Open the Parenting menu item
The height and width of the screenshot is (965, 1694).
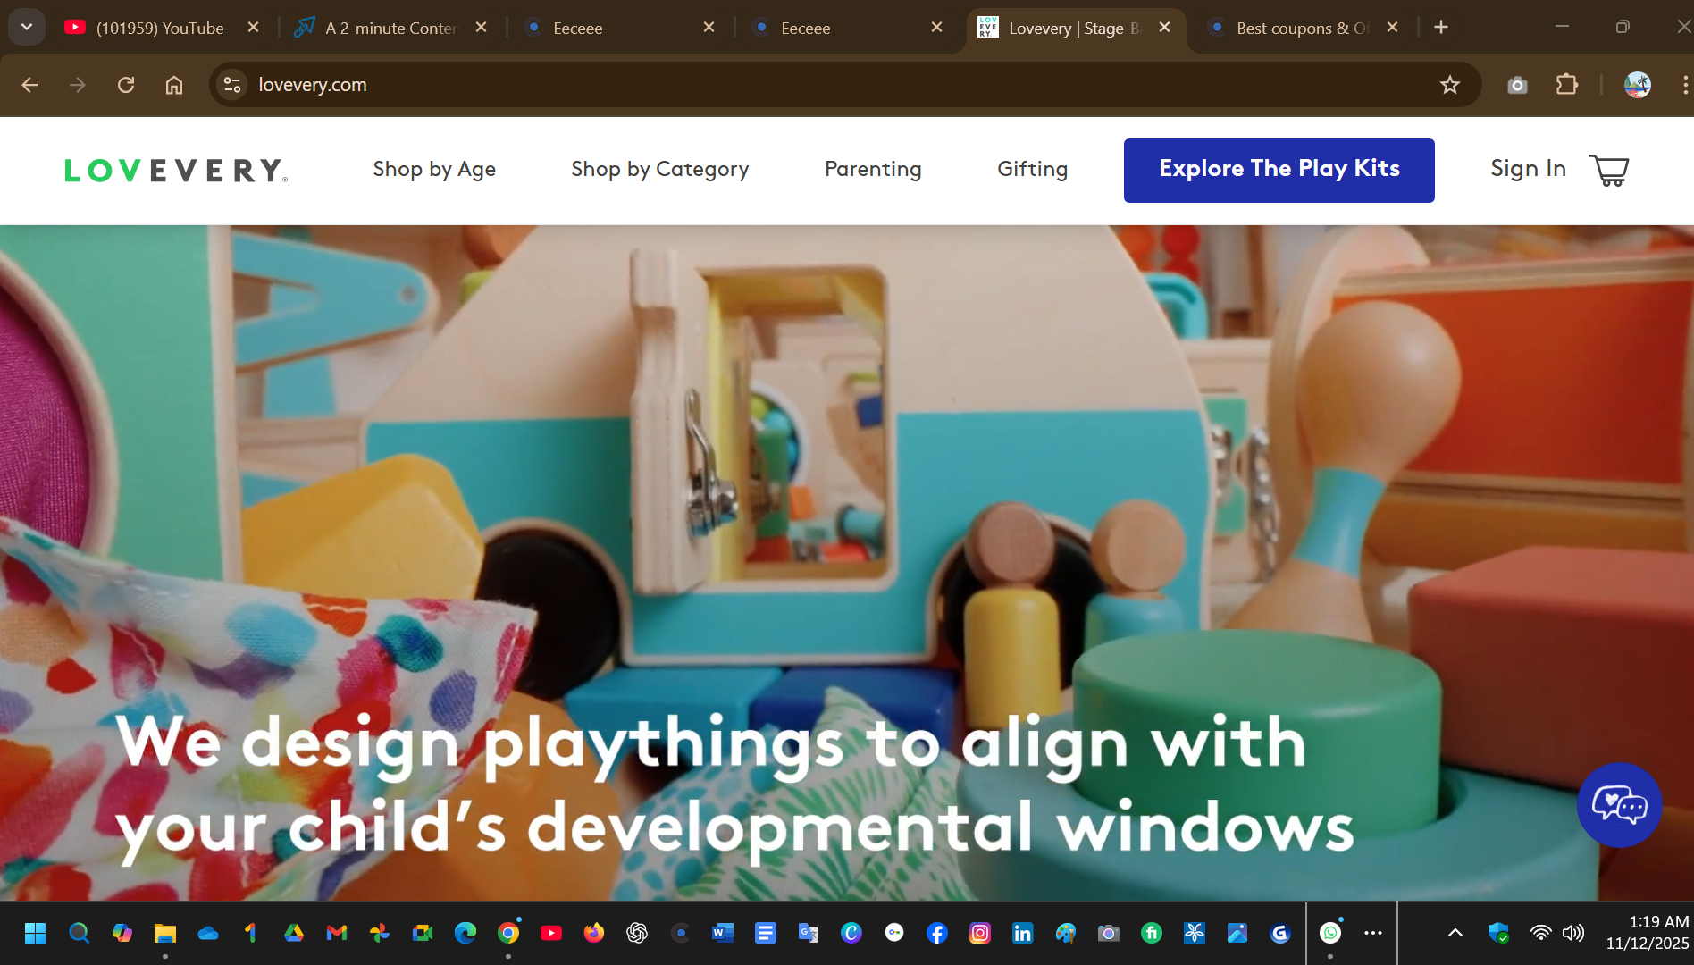click(x=873, y=169)
